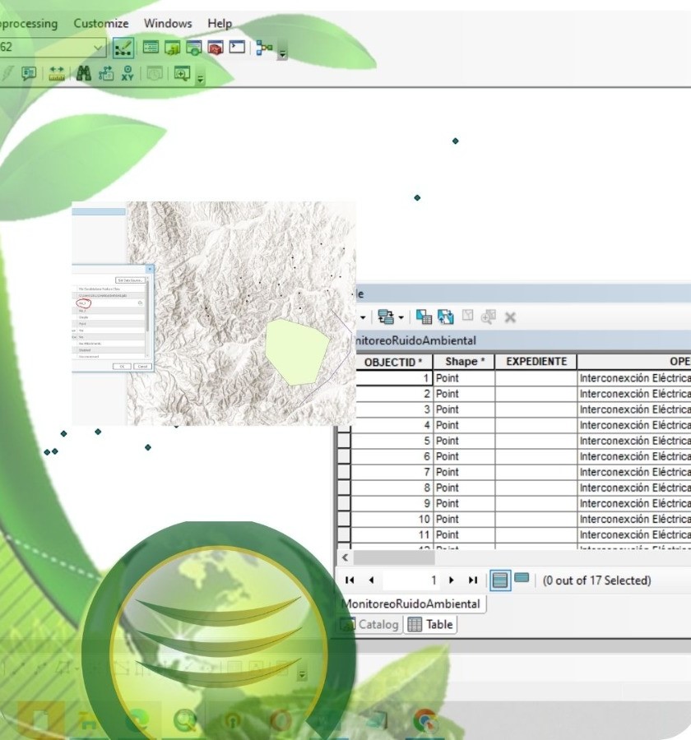Switch to the Catalog tab

pyautogui.click(x=370, y=624)
